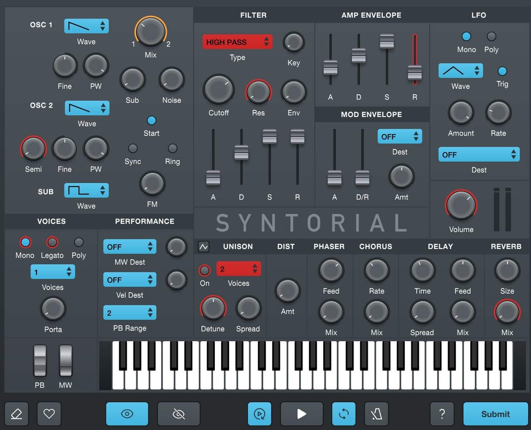Viewport: 531px width, 430px height.
Task: Open the PB Range dropdown
Action: (130, 312)
